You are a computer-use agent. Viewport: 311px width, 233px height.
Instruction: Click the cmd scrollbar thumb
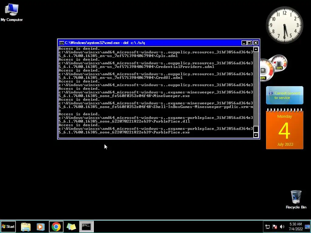[256, 129]
